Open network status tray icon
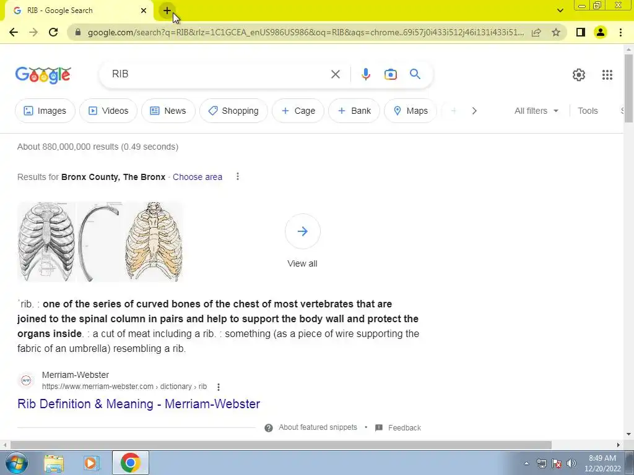634x475 pixels. point(541,463)
